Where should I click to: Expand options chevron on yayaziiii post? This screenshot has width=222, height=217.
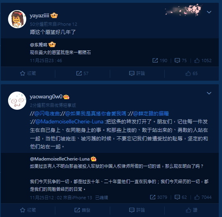209,12
